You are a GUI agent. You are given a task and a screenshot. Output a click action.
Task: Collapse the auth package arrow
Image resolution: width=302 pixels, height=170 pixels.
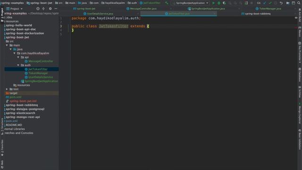(x=18, y=65)
